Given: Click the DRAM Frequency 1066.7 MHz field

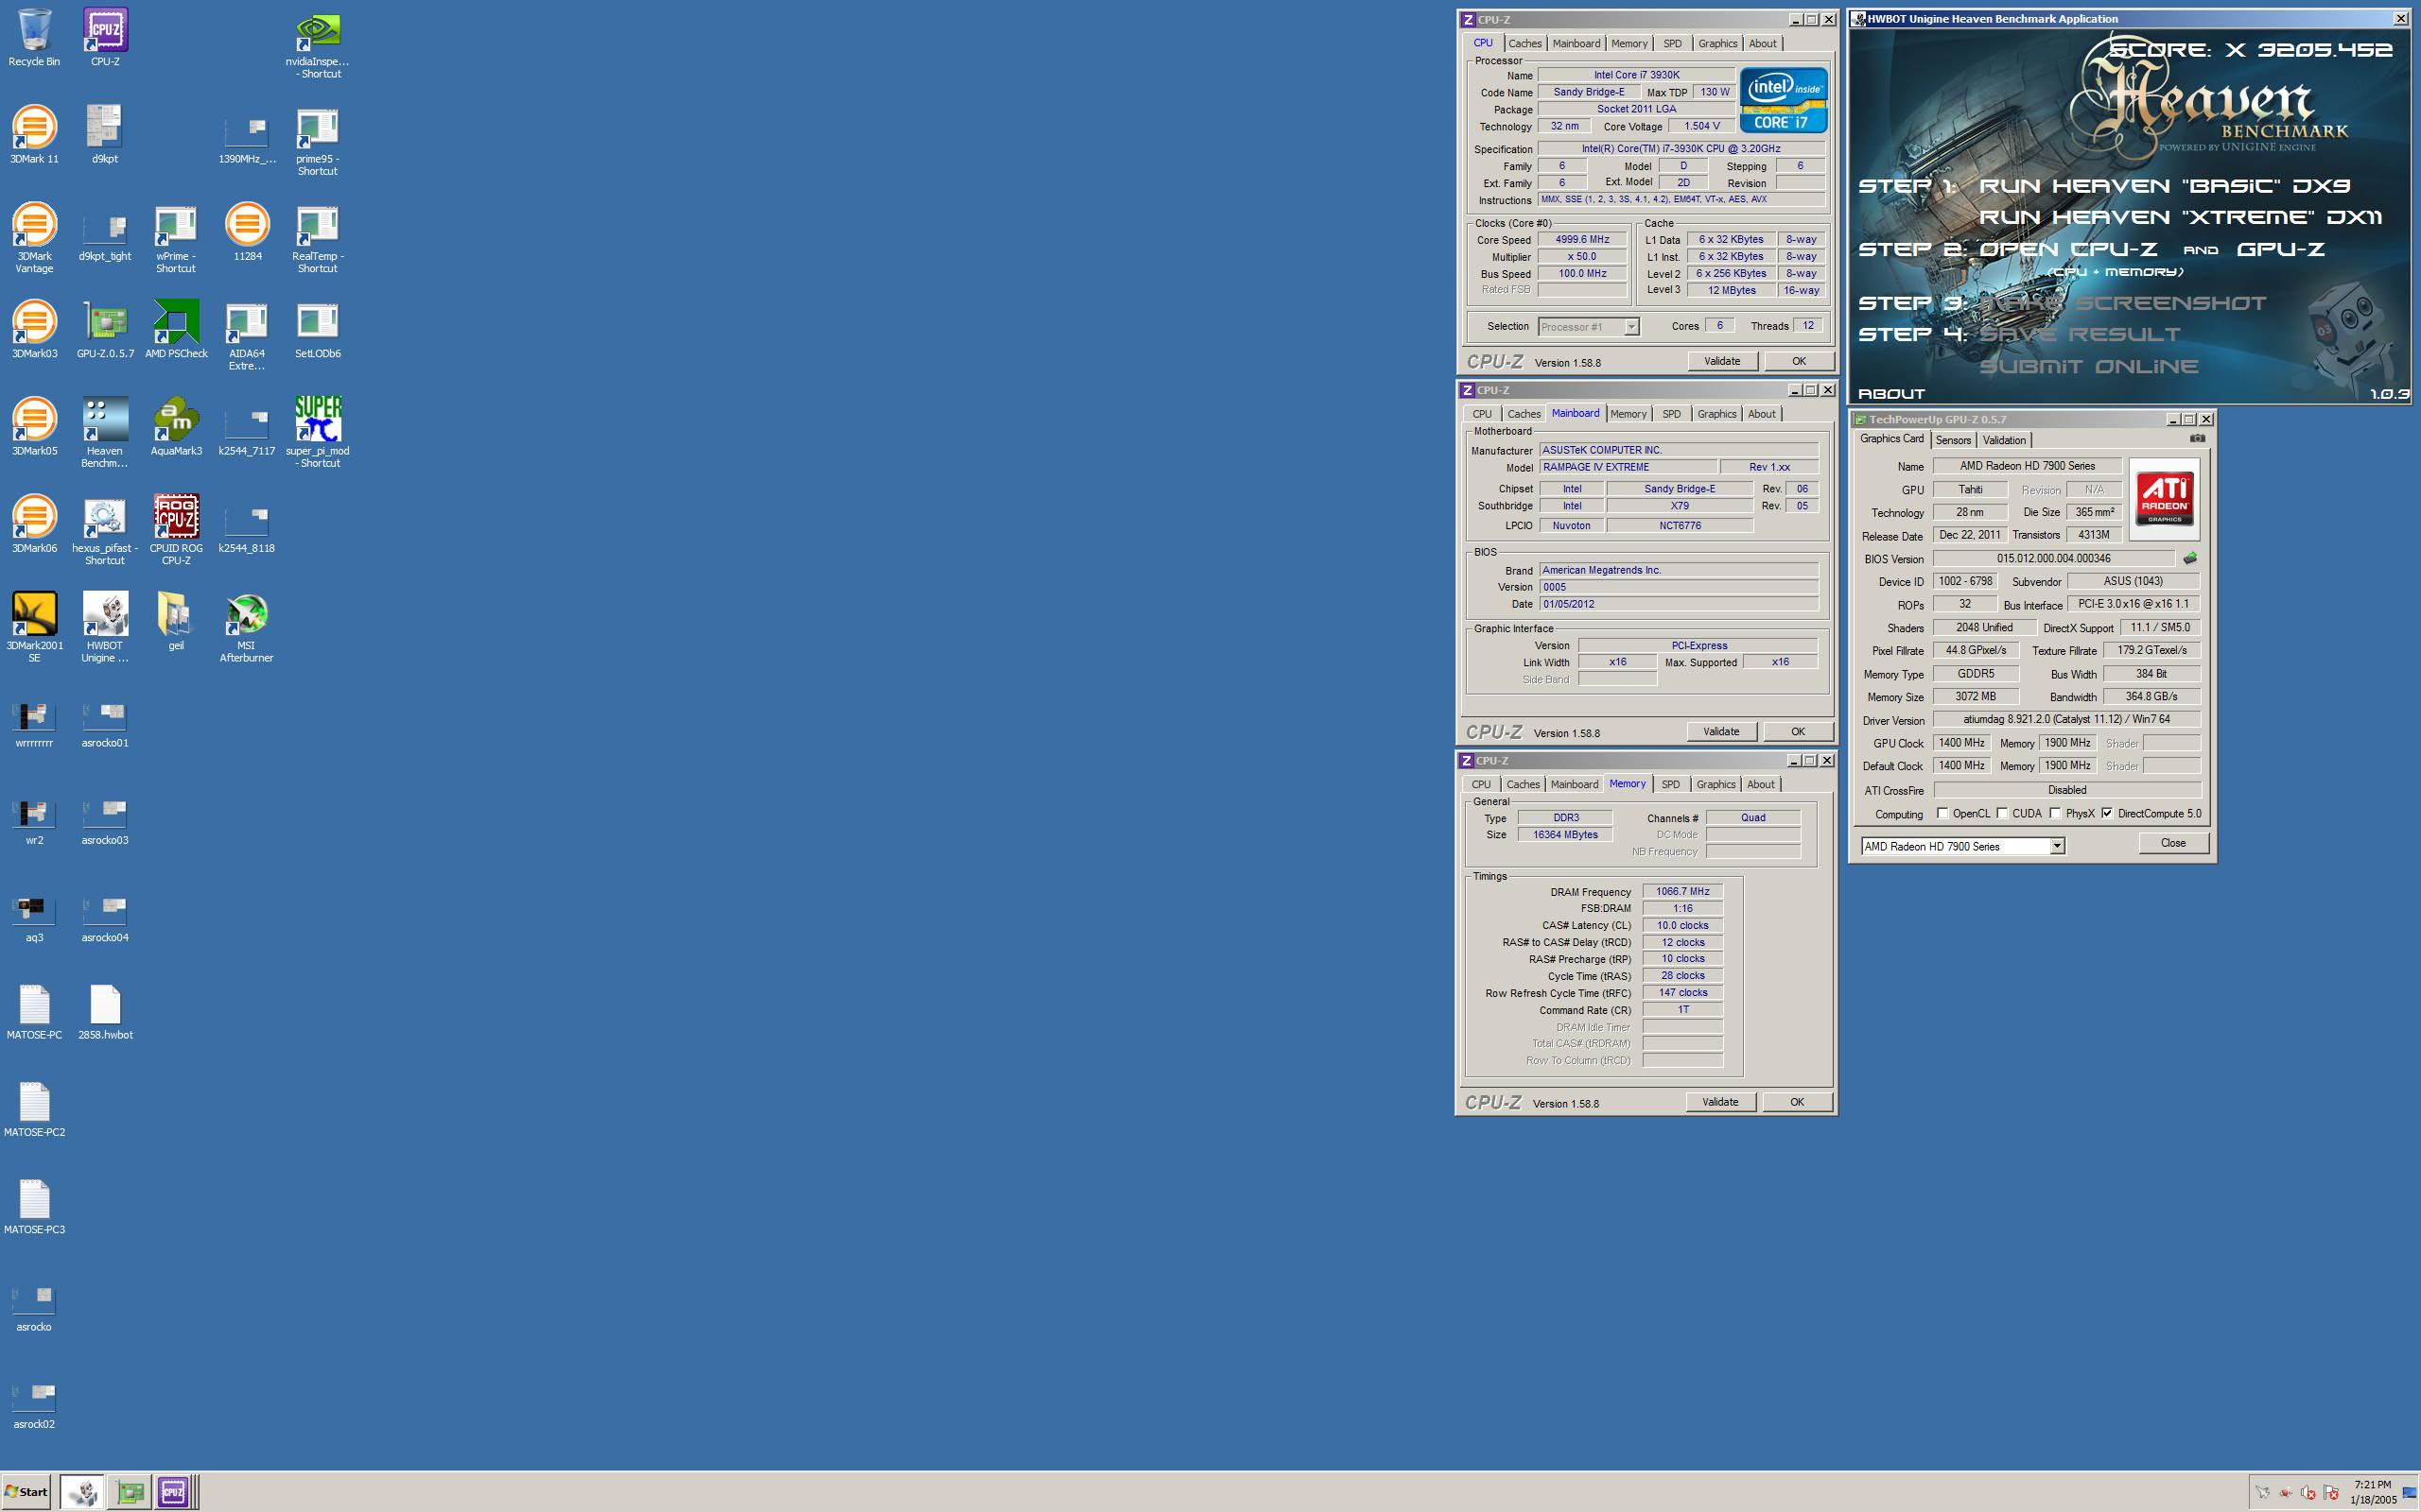Looking at the screenshot, I should tap(1682, 891).
